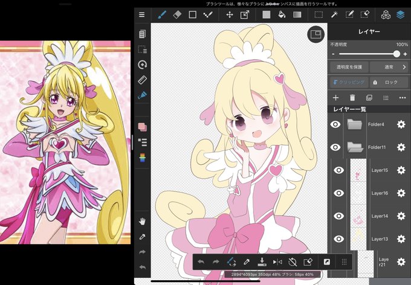Click ロック lock layer button
Viewport: 411px width, 285px height.
coord(389,82)
